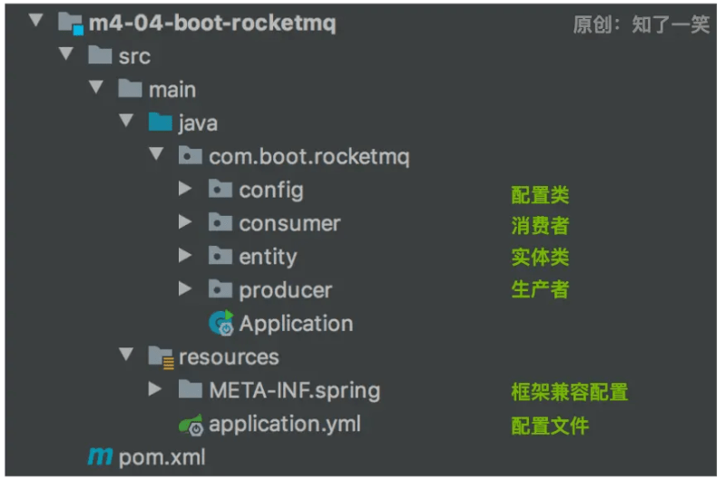
Task: Expand the consumer package arrow
Action: point(185,222)
